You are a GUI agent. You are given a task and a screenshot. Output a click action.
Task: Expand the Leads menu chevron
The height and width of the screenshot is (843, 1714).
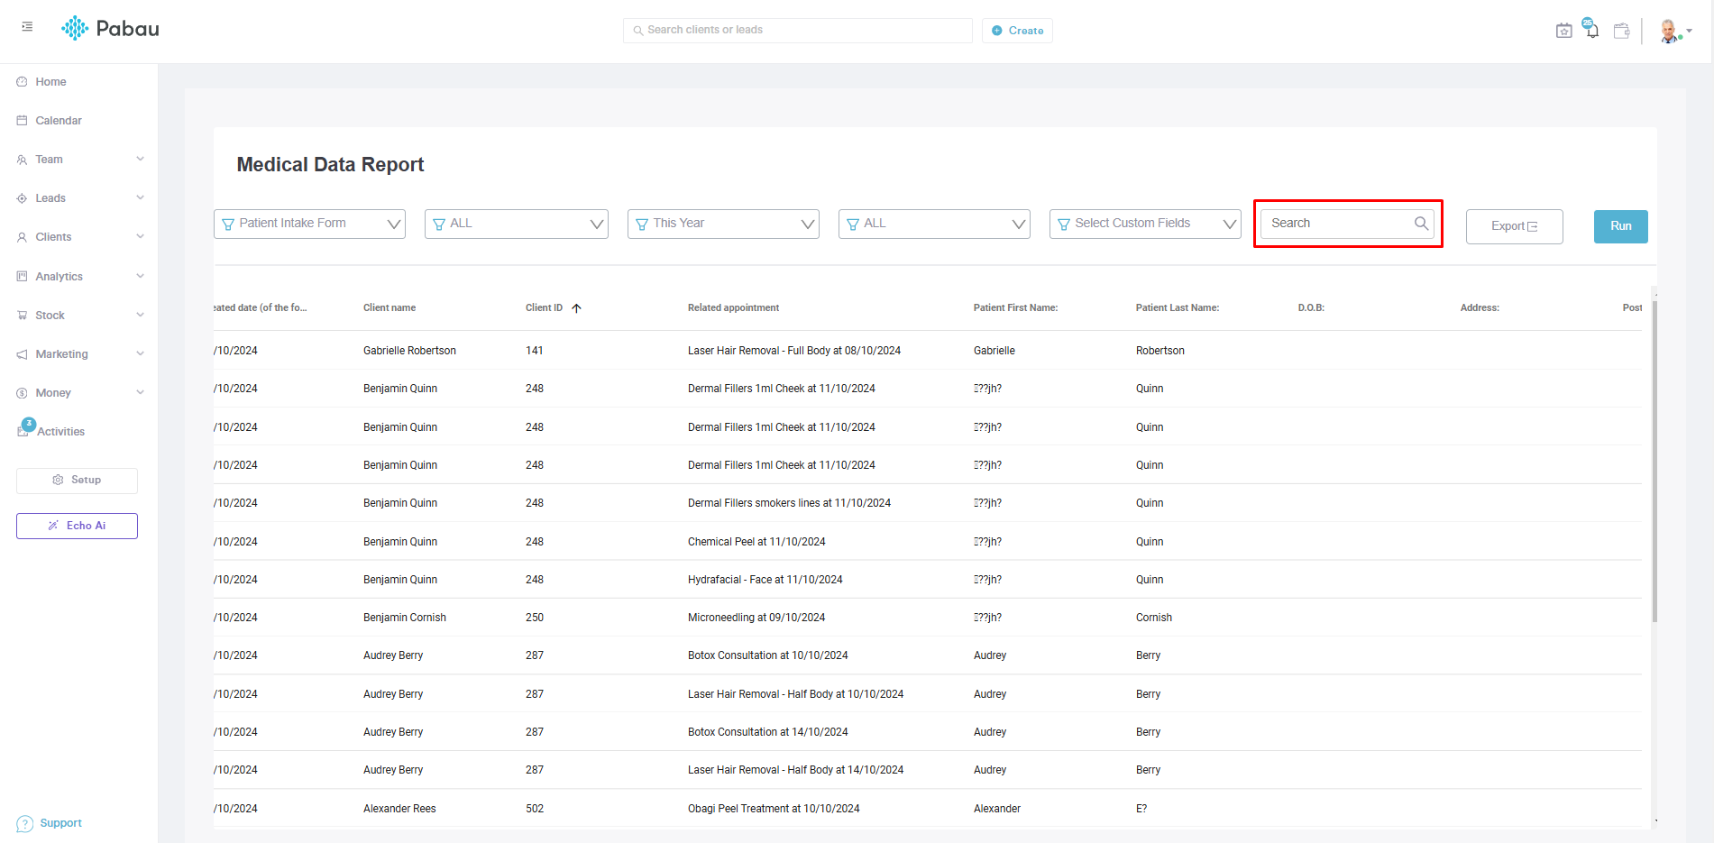(141, 197)
